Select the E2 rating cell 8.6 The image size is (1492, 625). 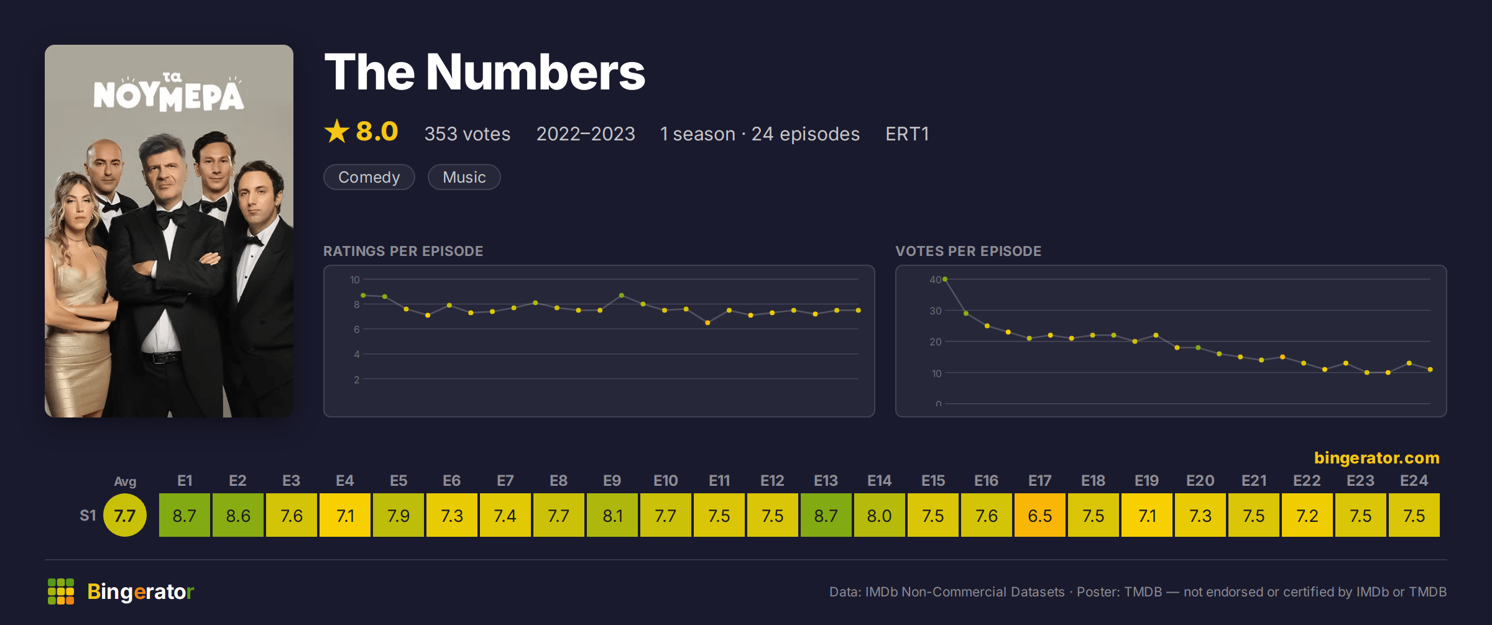tap(238, 515)
